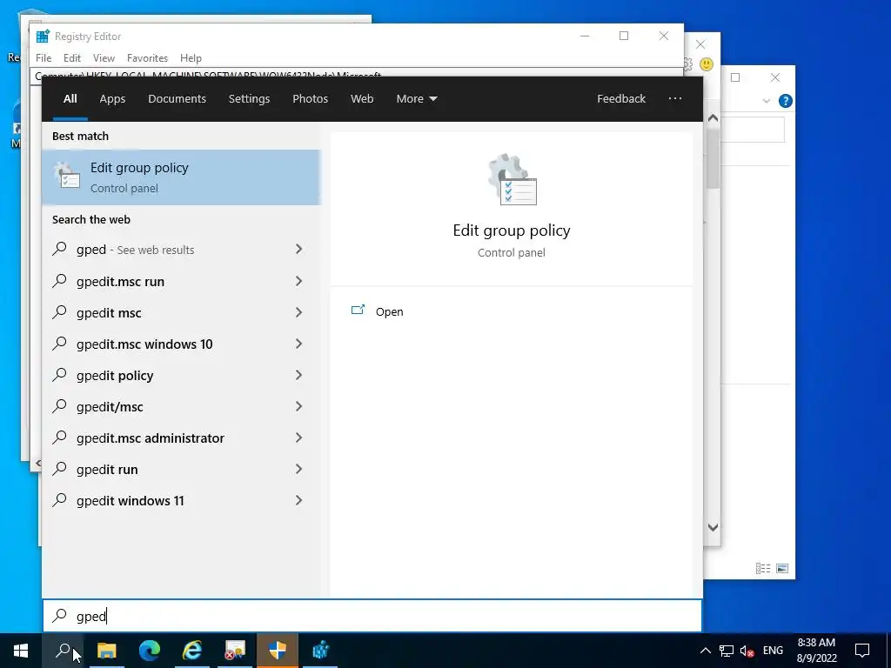Viewport: 891px width, 668px height.
Task: Click magnifier icon beside 'gpedit run'
Action: (59, 469)
